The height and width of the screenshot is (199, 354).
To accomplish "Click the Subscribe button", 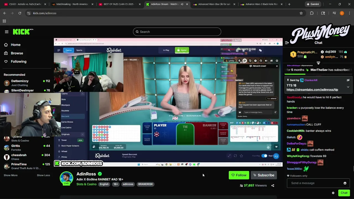I will coord(264,175).
